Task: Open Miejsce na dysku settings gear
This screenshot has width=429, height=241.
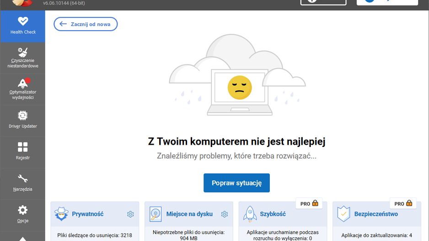Action: (225, 214)
